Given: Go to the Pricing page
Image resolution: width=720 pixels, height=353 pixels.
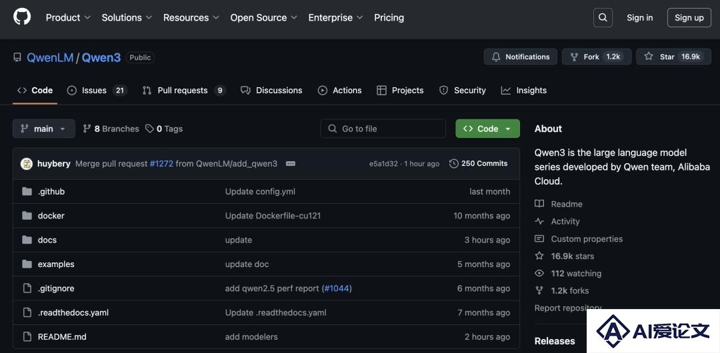Looking at the screenshot, I should 389,17.
